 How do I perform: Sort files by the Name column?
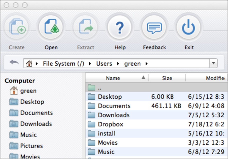113,78
